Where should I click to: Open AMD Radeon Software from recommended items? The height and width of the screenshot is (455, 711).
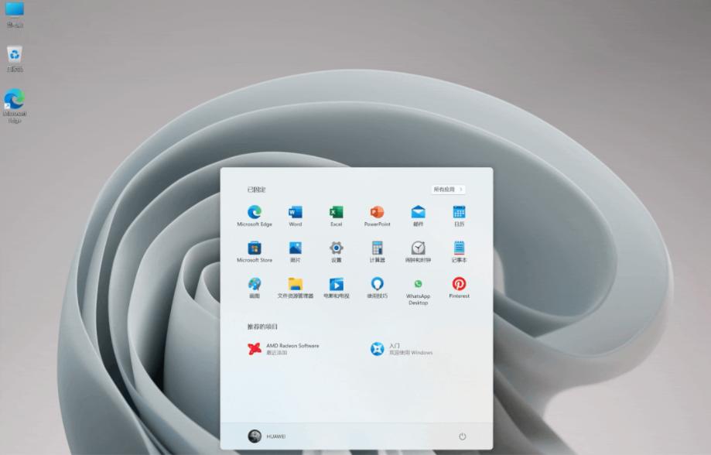(x=286, y=348)
